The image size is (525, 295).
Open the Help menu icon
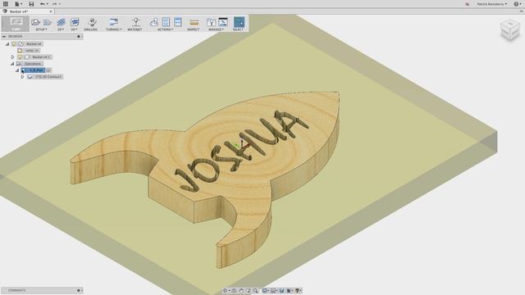(517, 4)
